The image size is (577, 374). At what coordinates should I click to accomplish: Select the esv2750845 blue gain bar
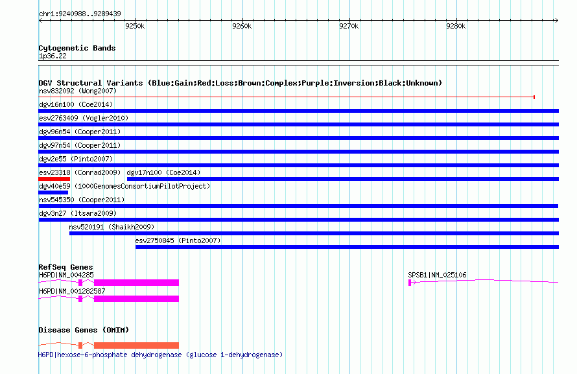tap(347, 247)
